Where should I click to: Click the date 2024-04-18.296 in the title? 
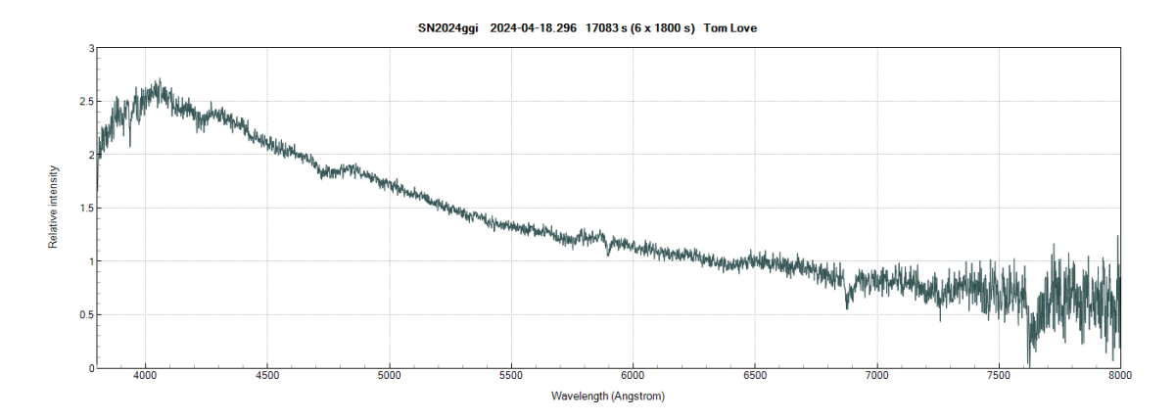[532, 28]
